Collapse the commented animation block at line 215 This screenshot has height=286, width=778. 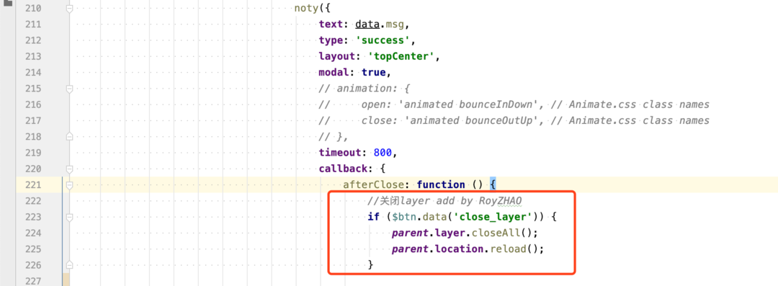pos(69,89)
